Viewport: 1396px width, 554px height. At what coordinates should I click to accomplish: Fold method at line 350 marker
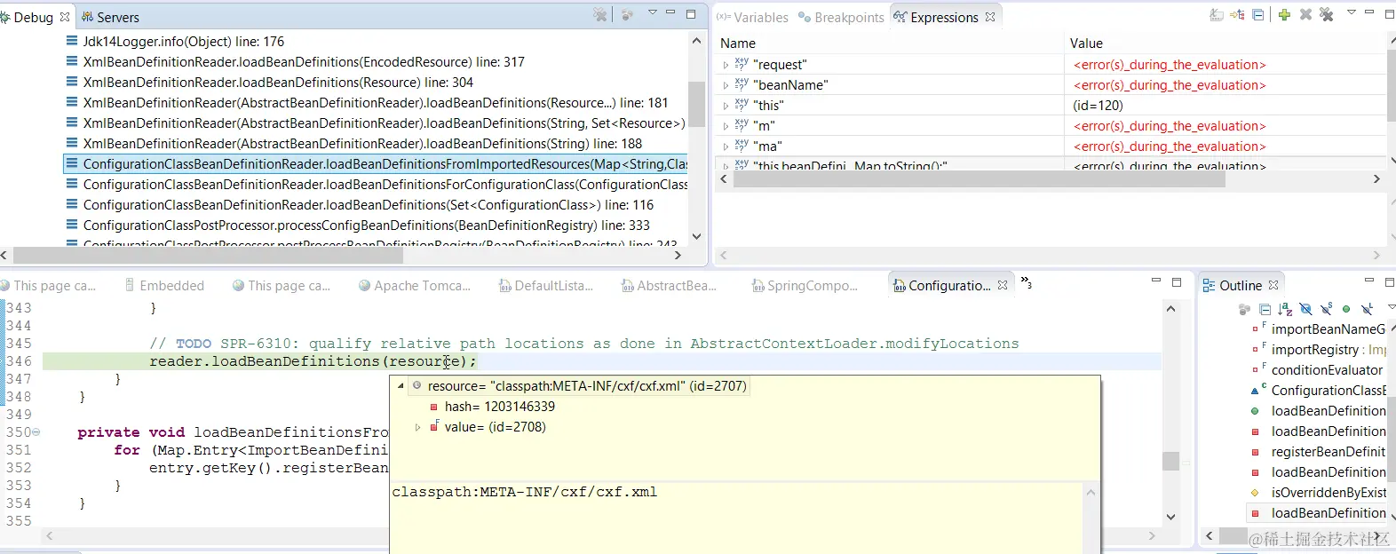pyautogui.click(x=36, y=432)
